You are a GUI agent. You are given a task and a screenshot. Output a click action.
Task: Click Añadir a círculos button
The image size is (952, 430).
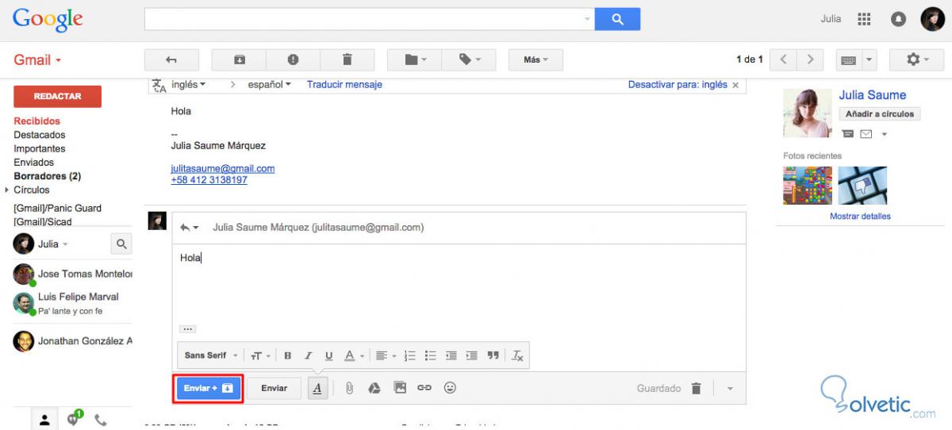(x=880, y=114)
